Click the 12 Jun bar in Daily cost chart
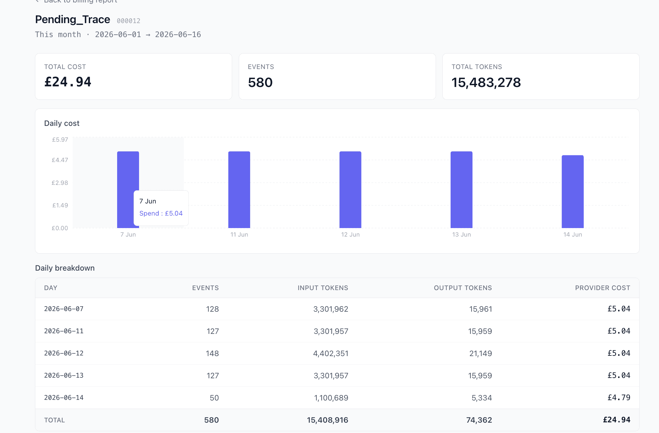The height and width of the screenshot is (433, 659). (350, 189)
